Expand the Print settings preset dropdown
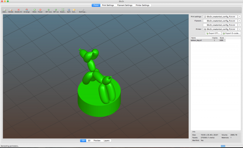This screenshot has height=148, width=243. click(239, 16)
